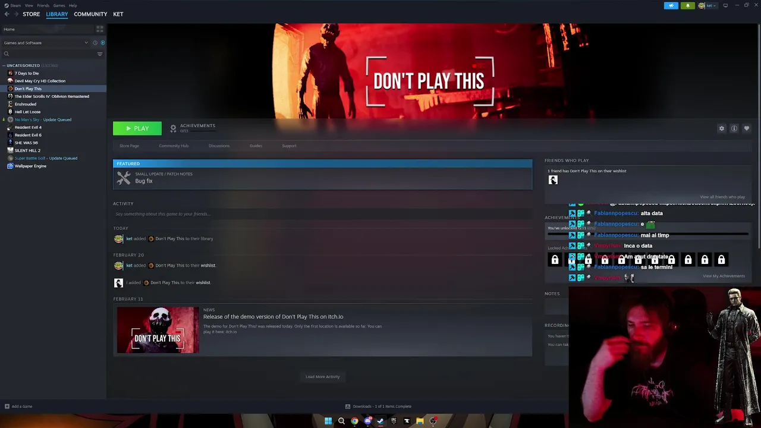
Task: Select 7 Days to Die in library
Action: pyautogui.click(x=27, y=73)
